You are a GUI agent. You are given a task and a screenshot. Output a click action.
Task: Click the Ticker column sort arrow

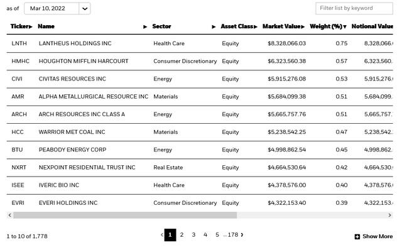[31, 26]
